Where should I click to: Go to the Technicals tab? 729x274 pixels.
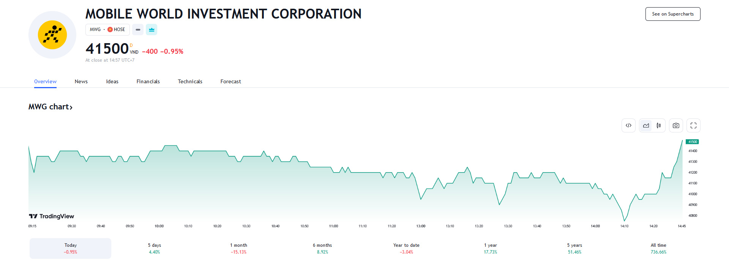[190, 81]
